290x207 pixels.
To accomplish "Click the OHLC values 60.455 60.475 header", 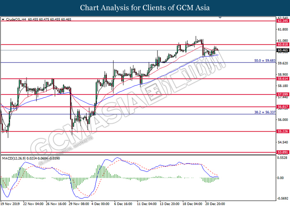I will pos(50,19).
